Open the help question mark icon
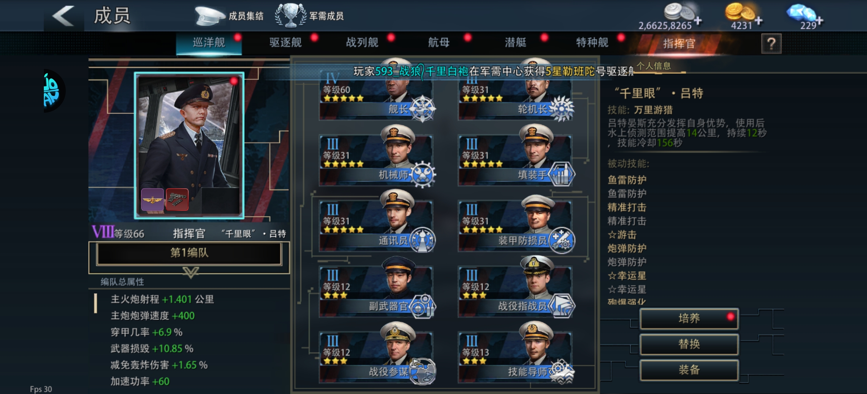Screen dimensions: 867x394 pyautogui.click(x=771, y=44)
